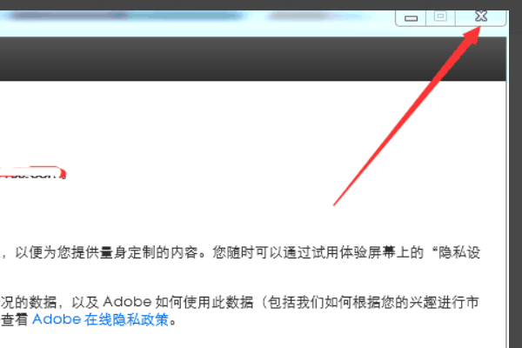522x348 pixels.
Task: Click the blurred window title text
Action: tap(126, 16)
